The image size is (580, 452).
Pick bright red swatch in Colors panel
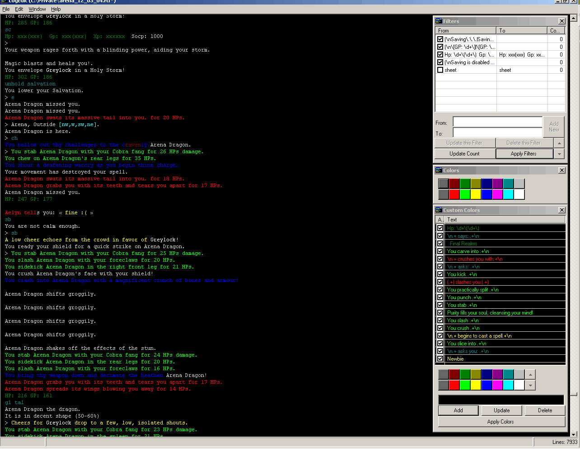pyautogui.click(x=454, y=194)
